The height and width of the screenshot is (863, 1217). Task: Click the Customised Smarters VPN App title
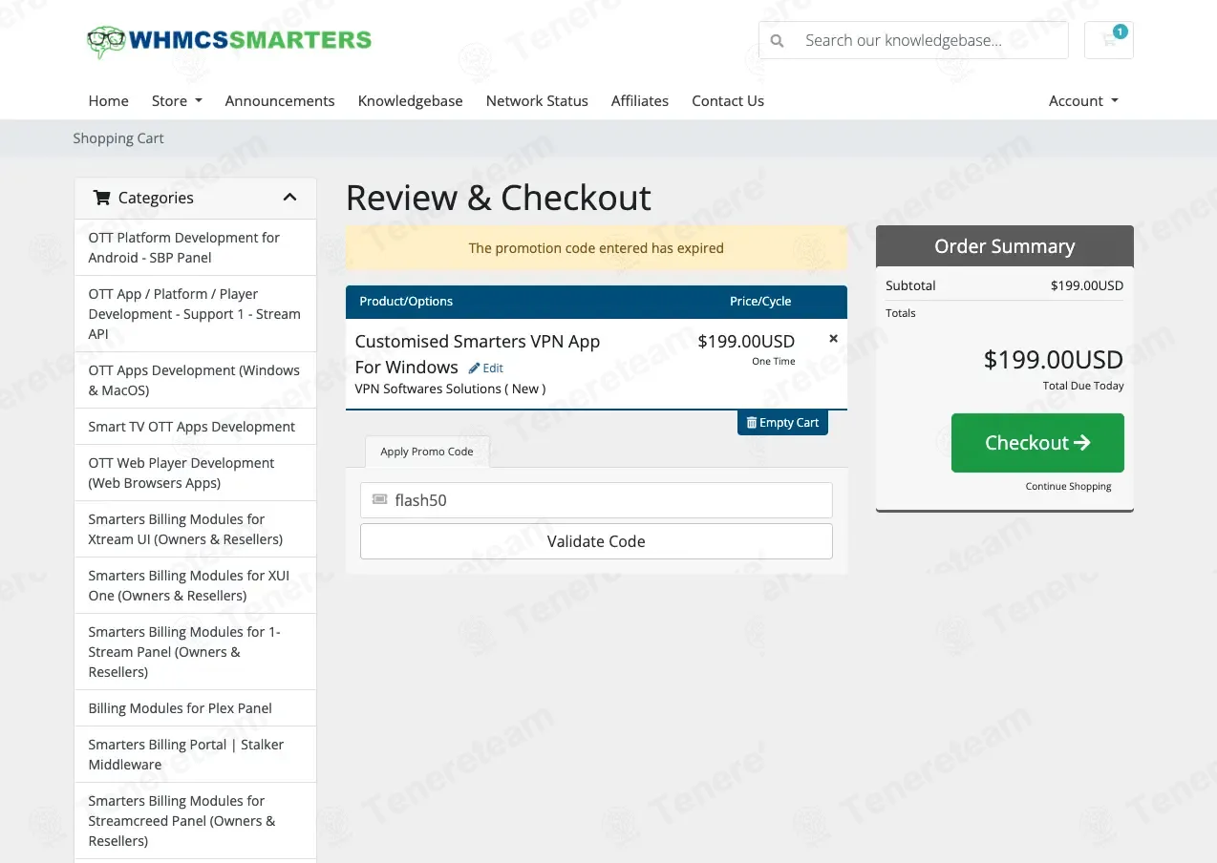[477, 354]
